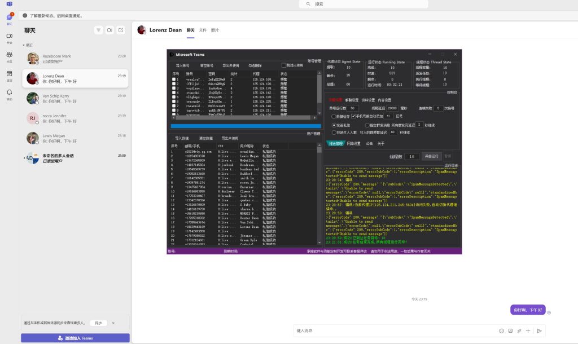Start a video meeting from chat header

(x=110, y=30)
